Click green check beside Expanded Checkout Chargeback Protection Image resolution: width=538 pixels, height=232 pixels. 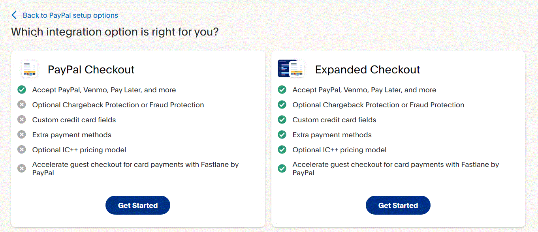click(282, 105)
